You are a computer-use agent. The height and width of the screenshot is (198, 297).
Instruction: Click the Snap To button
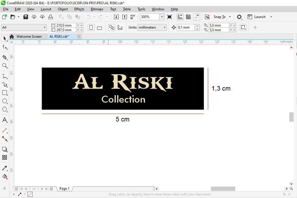(219, 17)
